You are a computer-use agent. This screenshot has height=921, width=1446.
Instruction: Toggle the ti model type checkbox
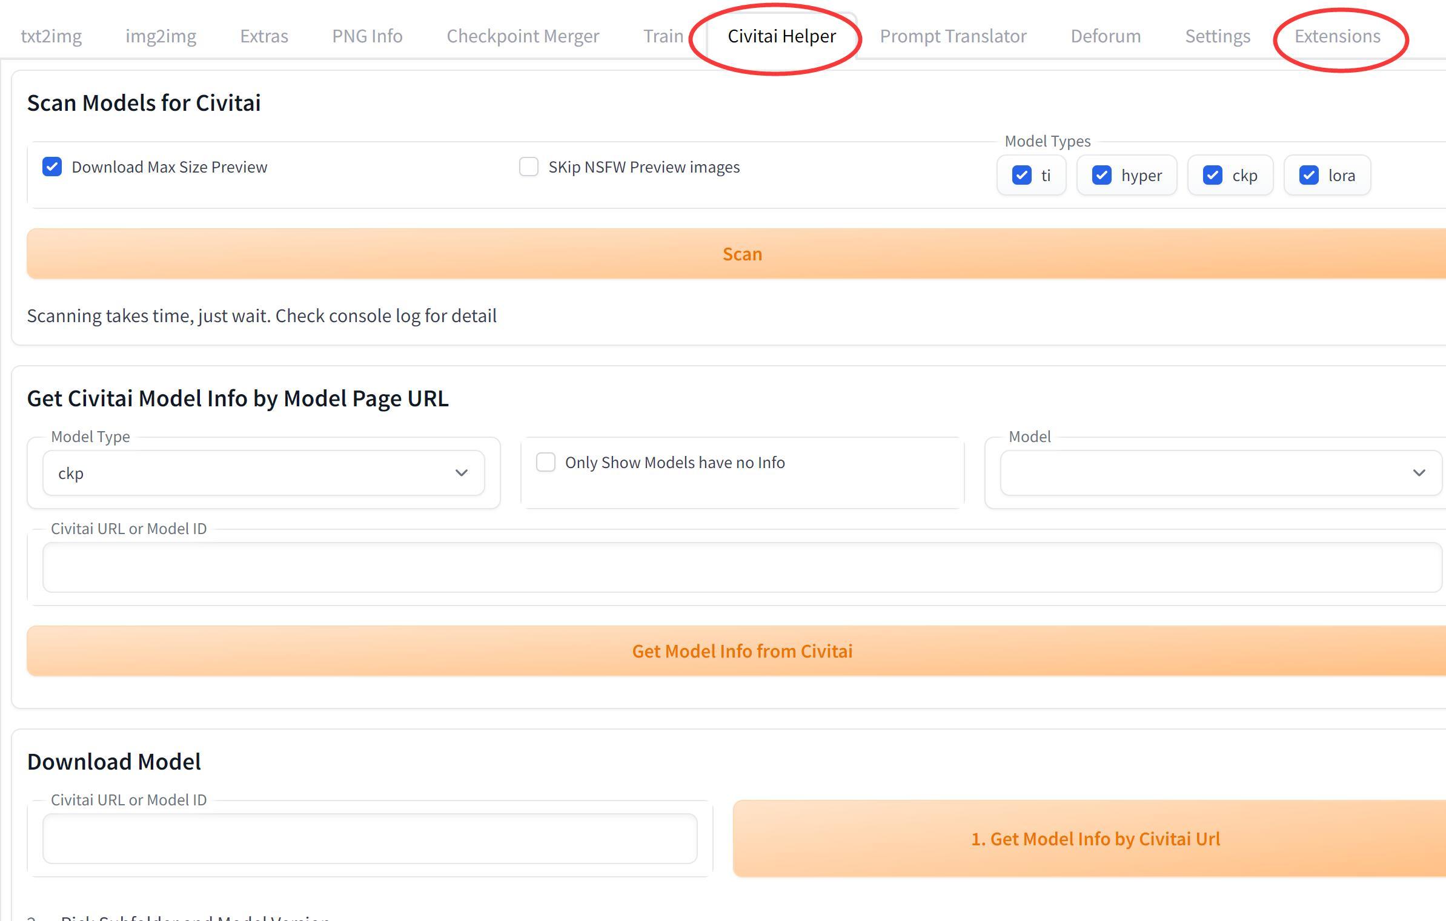[1022, 176]
